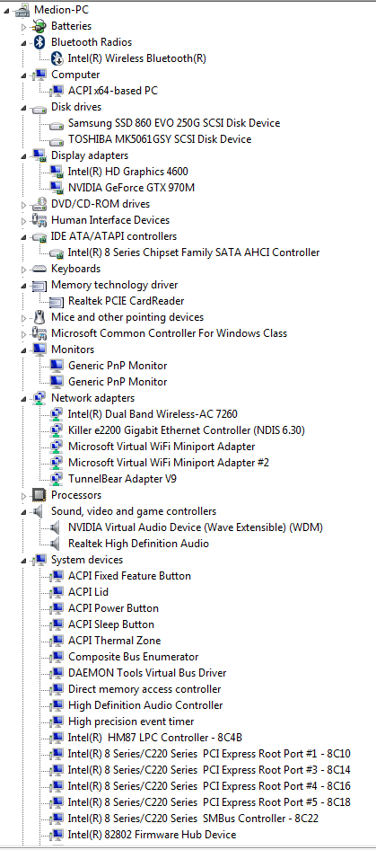Screen dimensions: 376x850
Task: Click the Display adapters category icon
Action: 39,155
